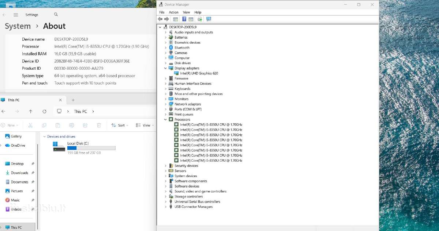The height and width of the screenshot is (231, 439).
Task: Select Keyboards category in Device Manager
Action: (183, 89)
